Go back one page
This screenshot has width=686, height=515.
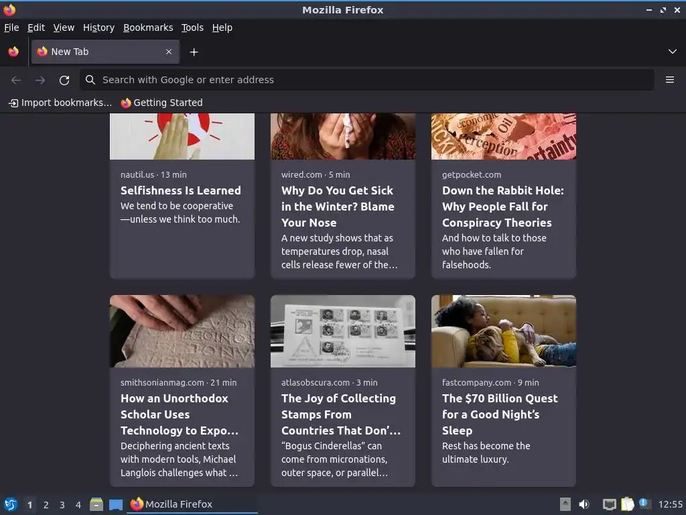[16, 80]
